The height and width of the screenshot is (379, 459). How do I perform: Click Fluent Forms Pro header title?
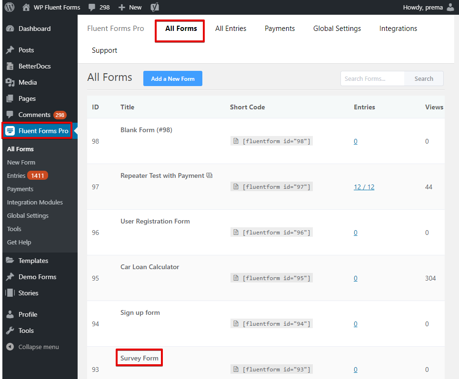[x=116, y=29]
